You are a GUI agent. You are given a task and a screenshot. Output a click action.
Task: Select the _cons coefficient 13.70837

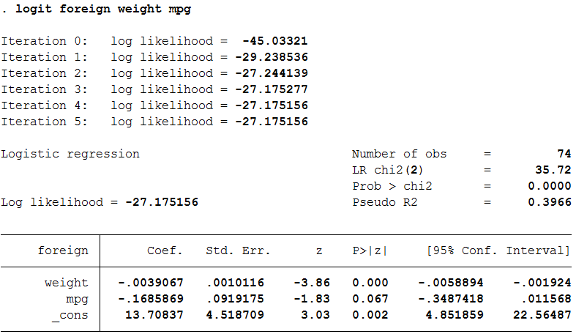point(154,315)
